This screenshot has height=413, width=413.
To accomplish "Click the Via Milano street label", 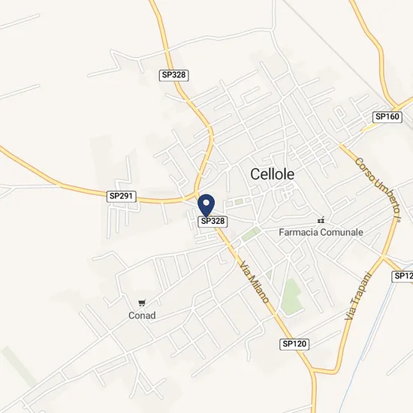I will 255,282.
